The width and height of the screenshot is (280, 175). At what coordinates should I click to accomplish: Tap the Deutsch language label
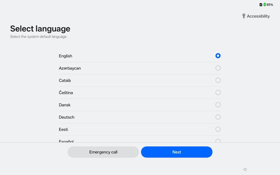pyautogui.click(x=66, y=117)
